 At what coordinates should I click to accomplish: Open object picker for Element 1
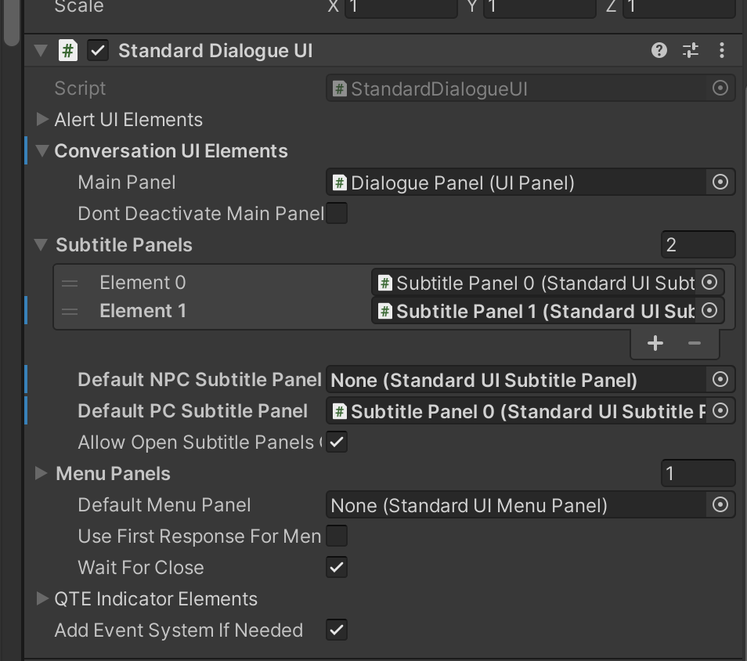coord(709,310)
